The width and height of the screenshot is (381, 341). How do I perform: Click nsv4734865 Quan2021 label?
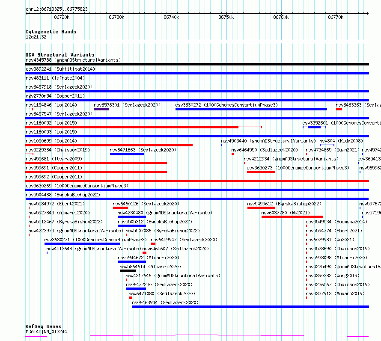point(332,150)
